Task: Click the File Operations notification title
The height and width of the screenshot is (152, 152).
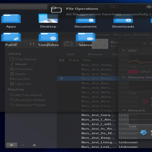Action: pyautogui.click(x=82, y=9)
